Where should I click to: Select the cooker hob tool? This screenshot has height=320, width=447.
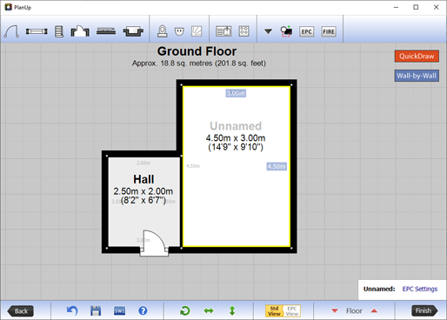pos(244,31)
